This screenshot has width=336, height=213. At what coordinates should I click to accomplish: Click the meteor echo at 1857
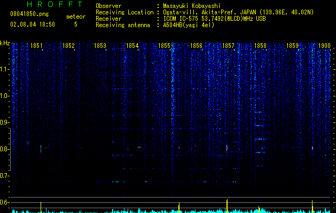pyautogui.click(x=227, y=148)
